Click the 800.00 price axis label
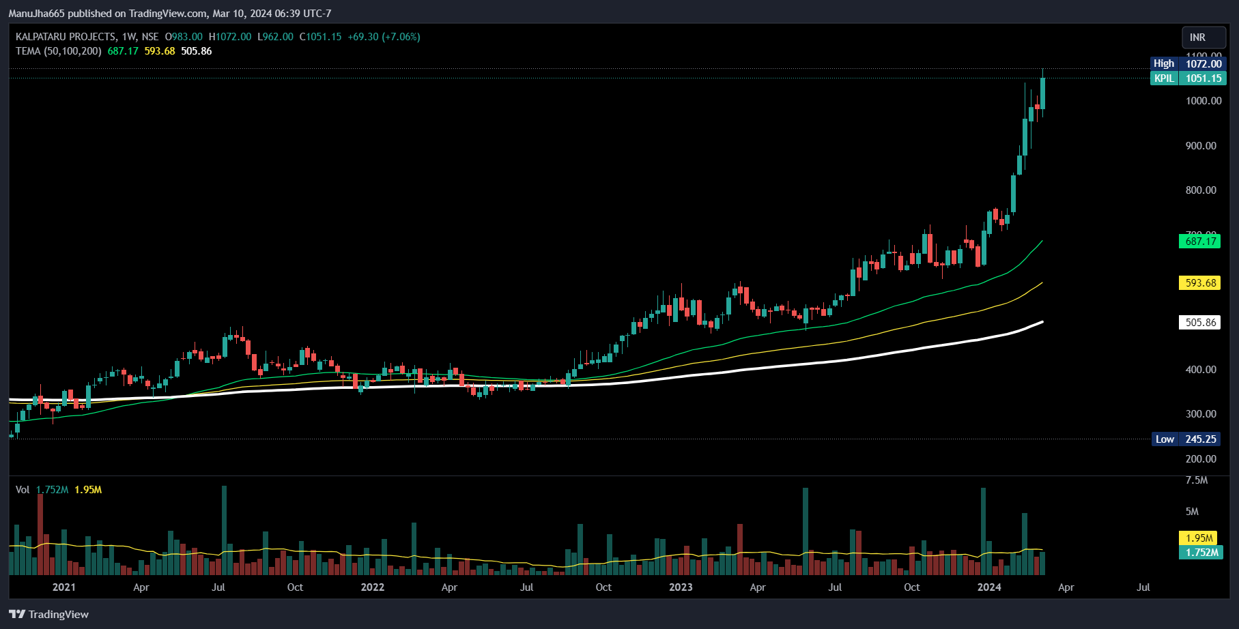 pyautogui.click(x=1201, y=190)
